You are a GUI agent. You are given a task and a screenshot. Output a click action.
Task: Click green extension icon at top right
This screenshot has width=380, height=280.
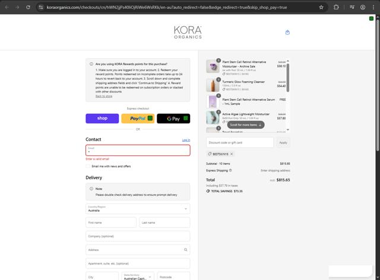pos(371,18)
